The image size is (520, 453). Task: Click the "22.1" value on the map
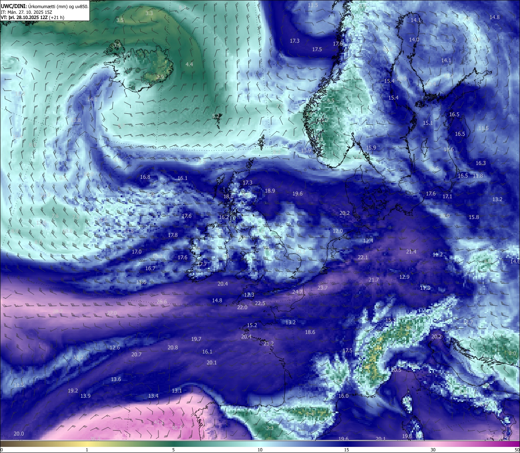[x=363, y=257]
